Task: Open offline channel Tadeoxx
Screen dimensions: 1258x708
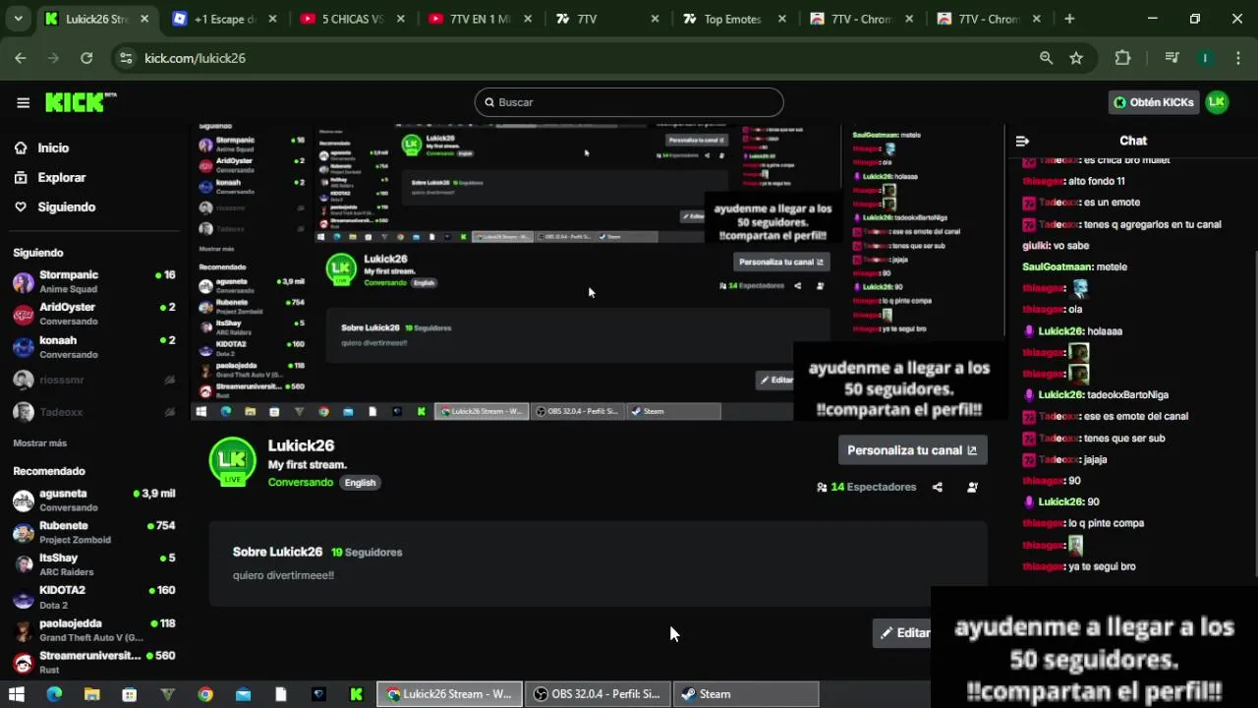Action: coord(94,412)
